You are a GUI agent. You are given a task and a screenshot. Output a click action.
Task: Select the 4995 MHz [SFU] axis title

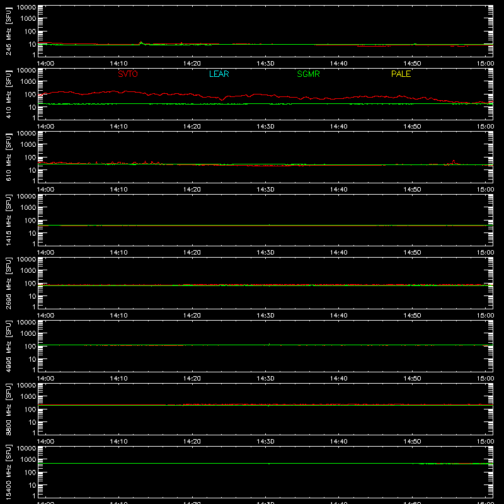8,346
